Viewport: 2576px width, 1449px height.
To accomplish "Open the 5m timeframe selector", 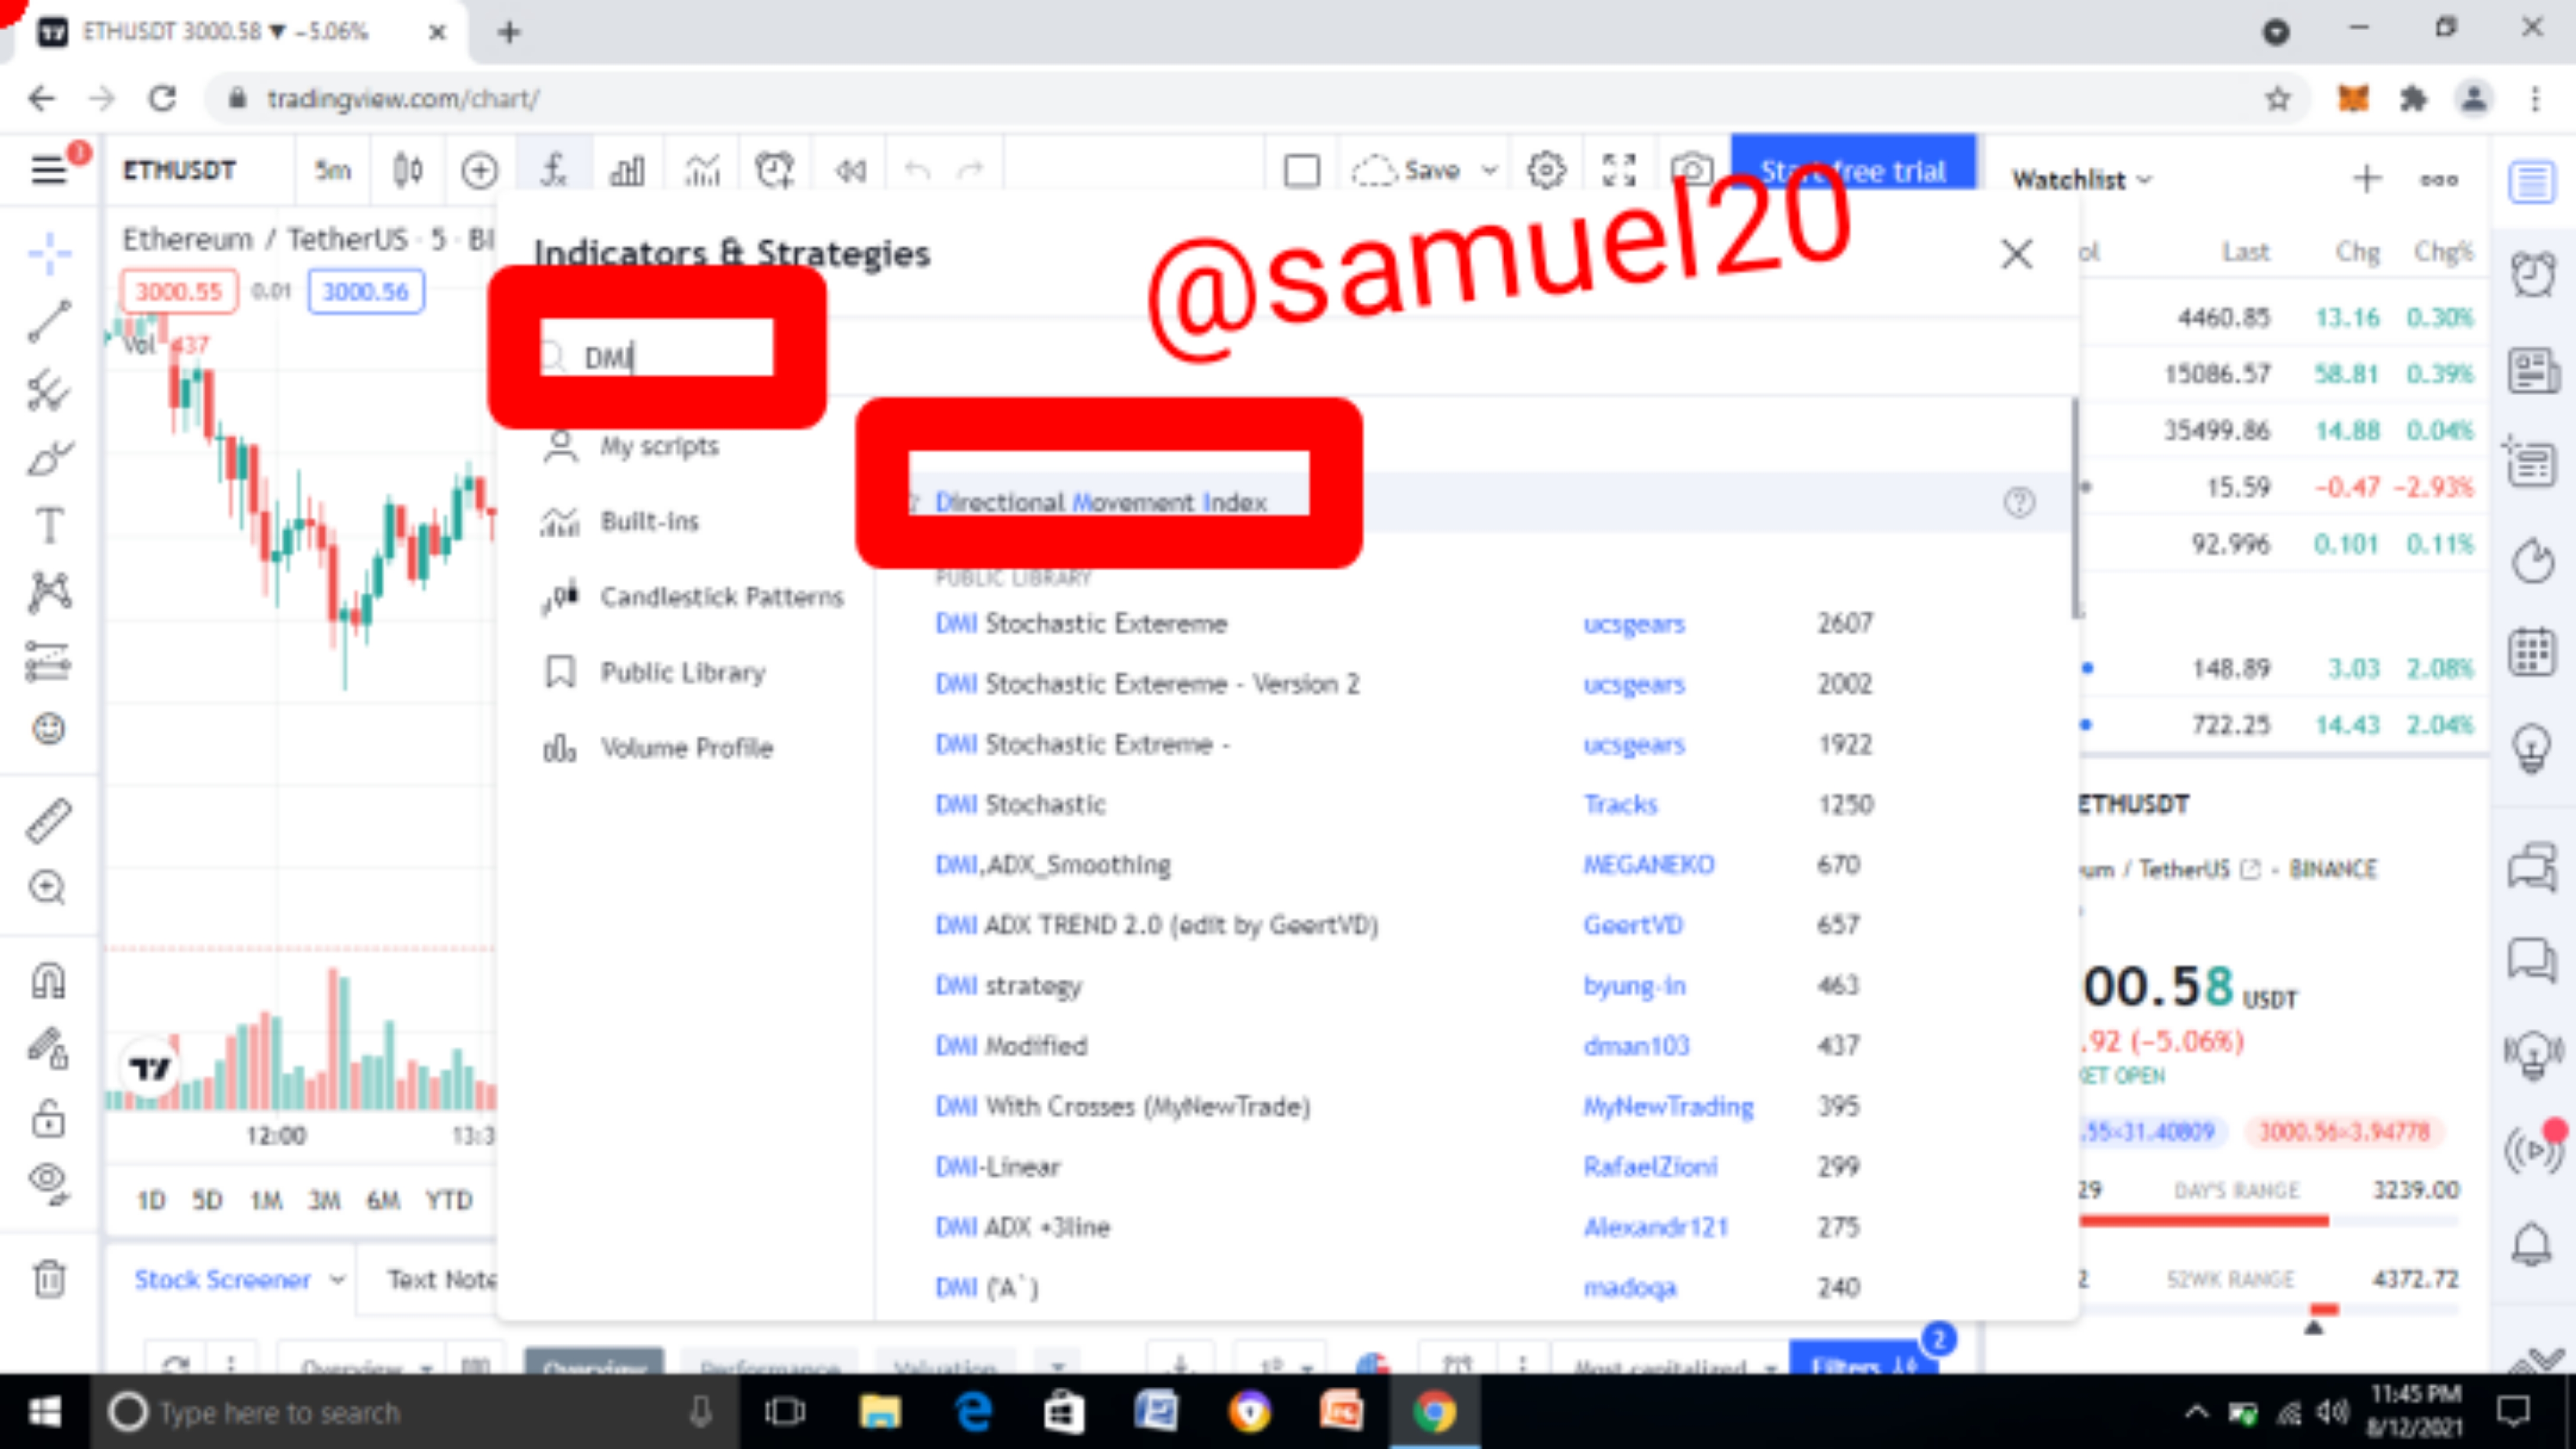I will tap(333, 170).
